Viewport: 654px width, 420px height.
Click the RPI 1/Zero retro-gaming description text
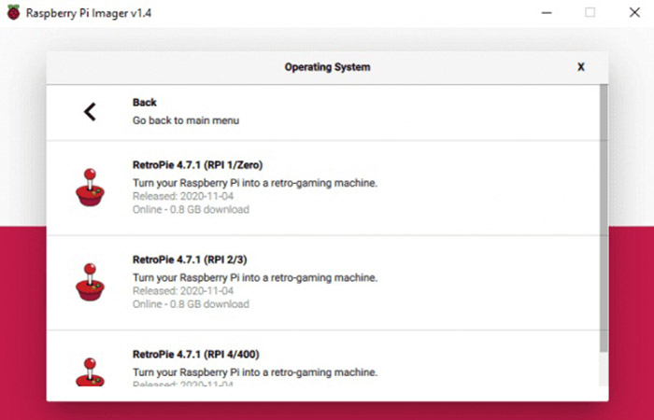[255, 183]
